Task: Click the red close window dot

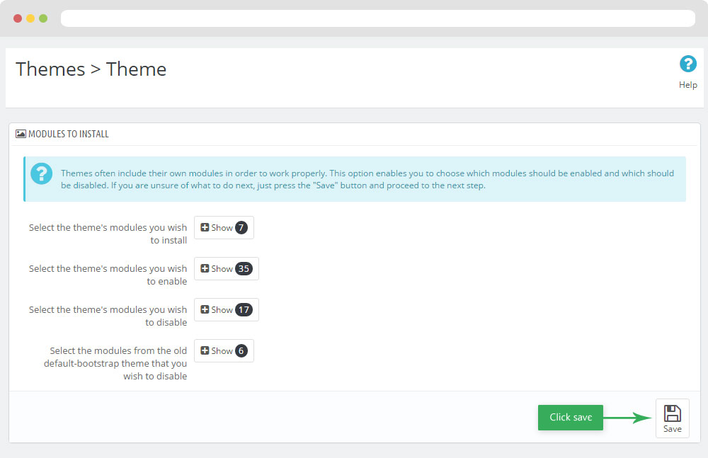Action: coord(18,18)
